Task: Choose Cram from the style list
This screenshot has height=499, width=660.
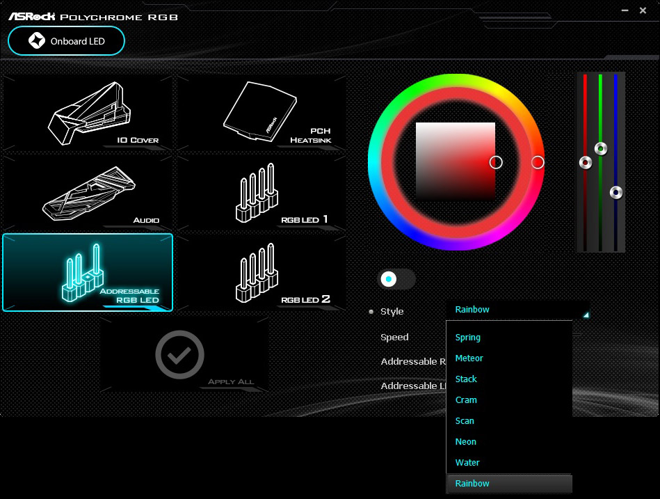Action: (x=509, y=400)
